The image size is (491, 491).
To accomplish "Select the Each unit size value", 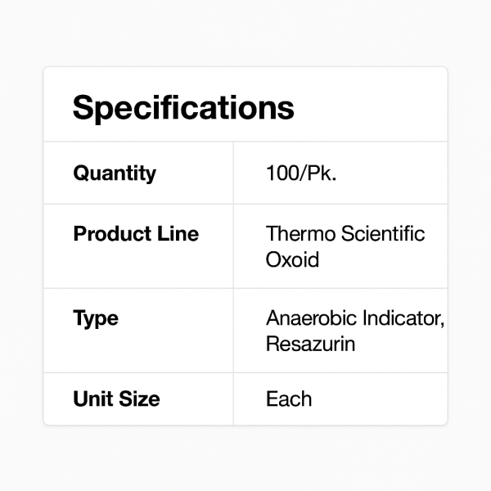I will pos(289,399).
